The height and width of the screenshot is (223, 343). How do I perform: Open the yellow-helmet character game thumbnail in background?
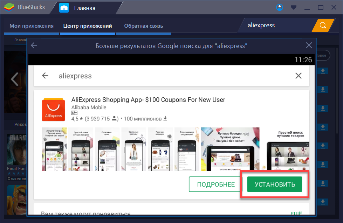pyautogui.click(x=17, y=200)
